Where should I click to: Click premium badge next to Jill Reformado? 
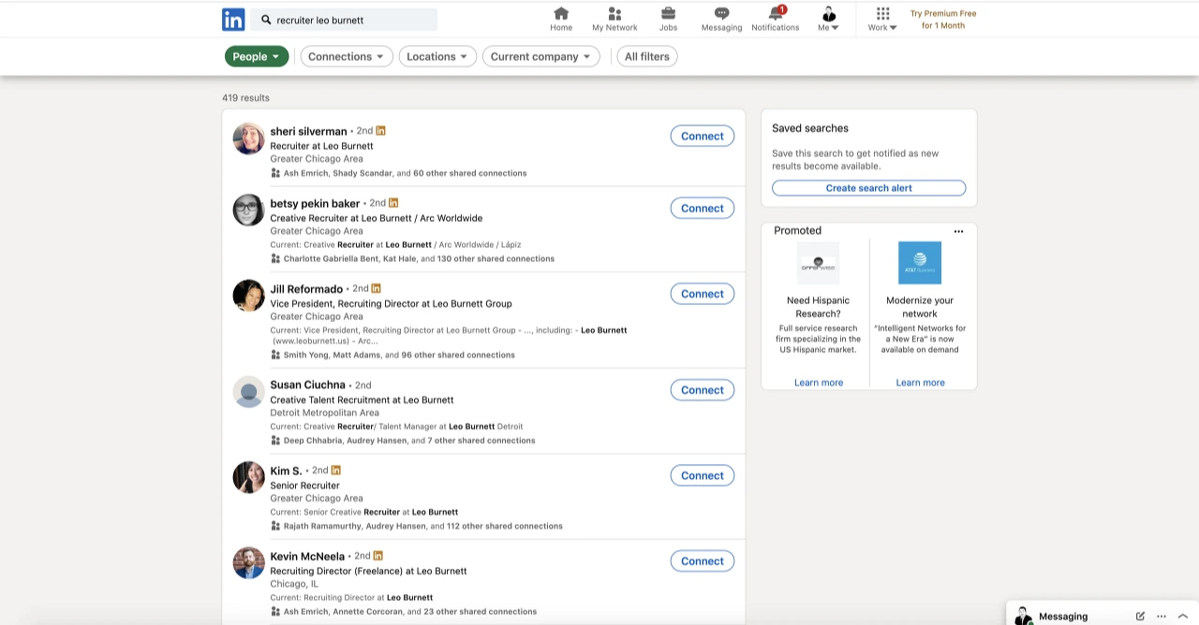376,288
